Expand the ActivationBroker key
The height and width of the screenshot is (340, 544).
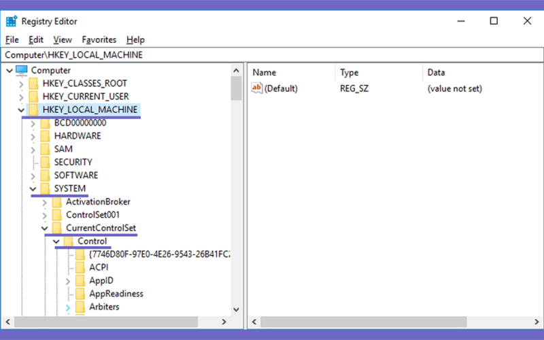pyautogui.click(x=44, y=203)
